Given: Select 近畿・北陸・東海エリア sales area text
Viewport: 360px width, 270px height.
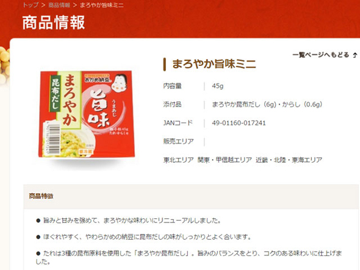Looking at the screenshot, I should point(289,160).
